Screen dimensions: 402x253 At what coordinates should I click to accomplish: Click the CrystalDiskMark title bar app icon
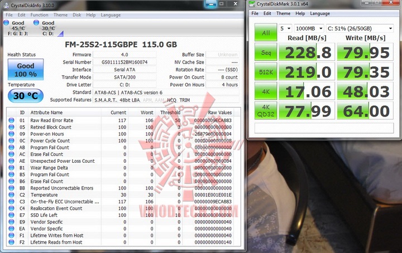tap(252, 4)
